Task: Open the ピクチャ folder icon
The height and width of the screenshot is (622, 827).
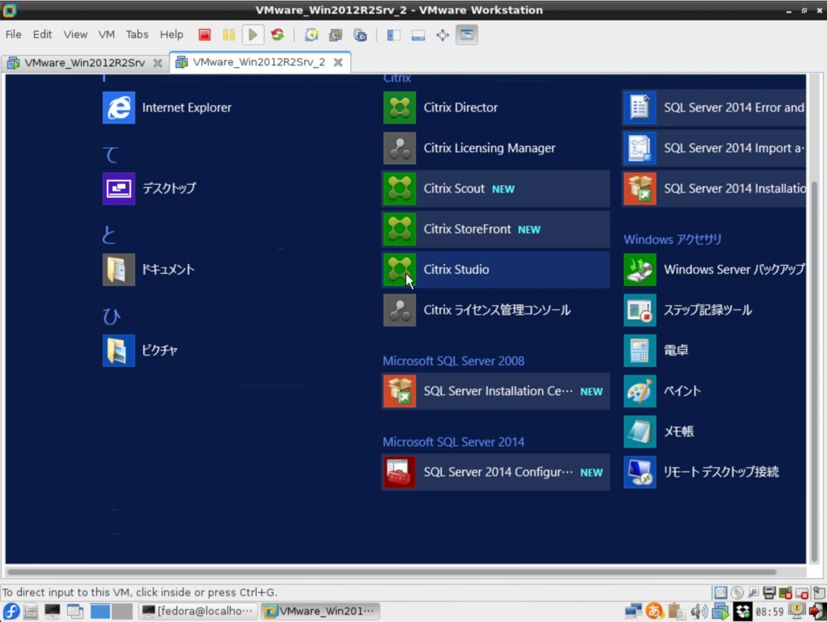Action: point(119,351)
